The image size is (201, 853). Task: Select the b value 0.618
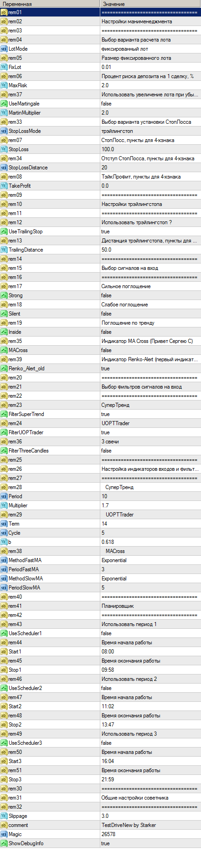coord(108,542)
